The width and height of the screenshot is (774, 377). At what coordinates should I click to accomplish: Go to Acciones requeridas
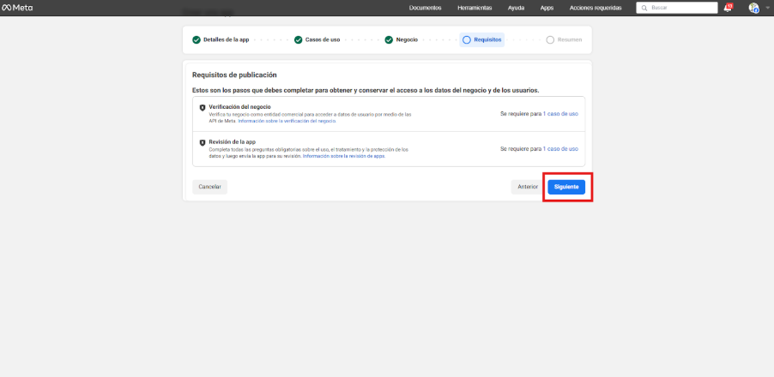(x=596, y=8)
